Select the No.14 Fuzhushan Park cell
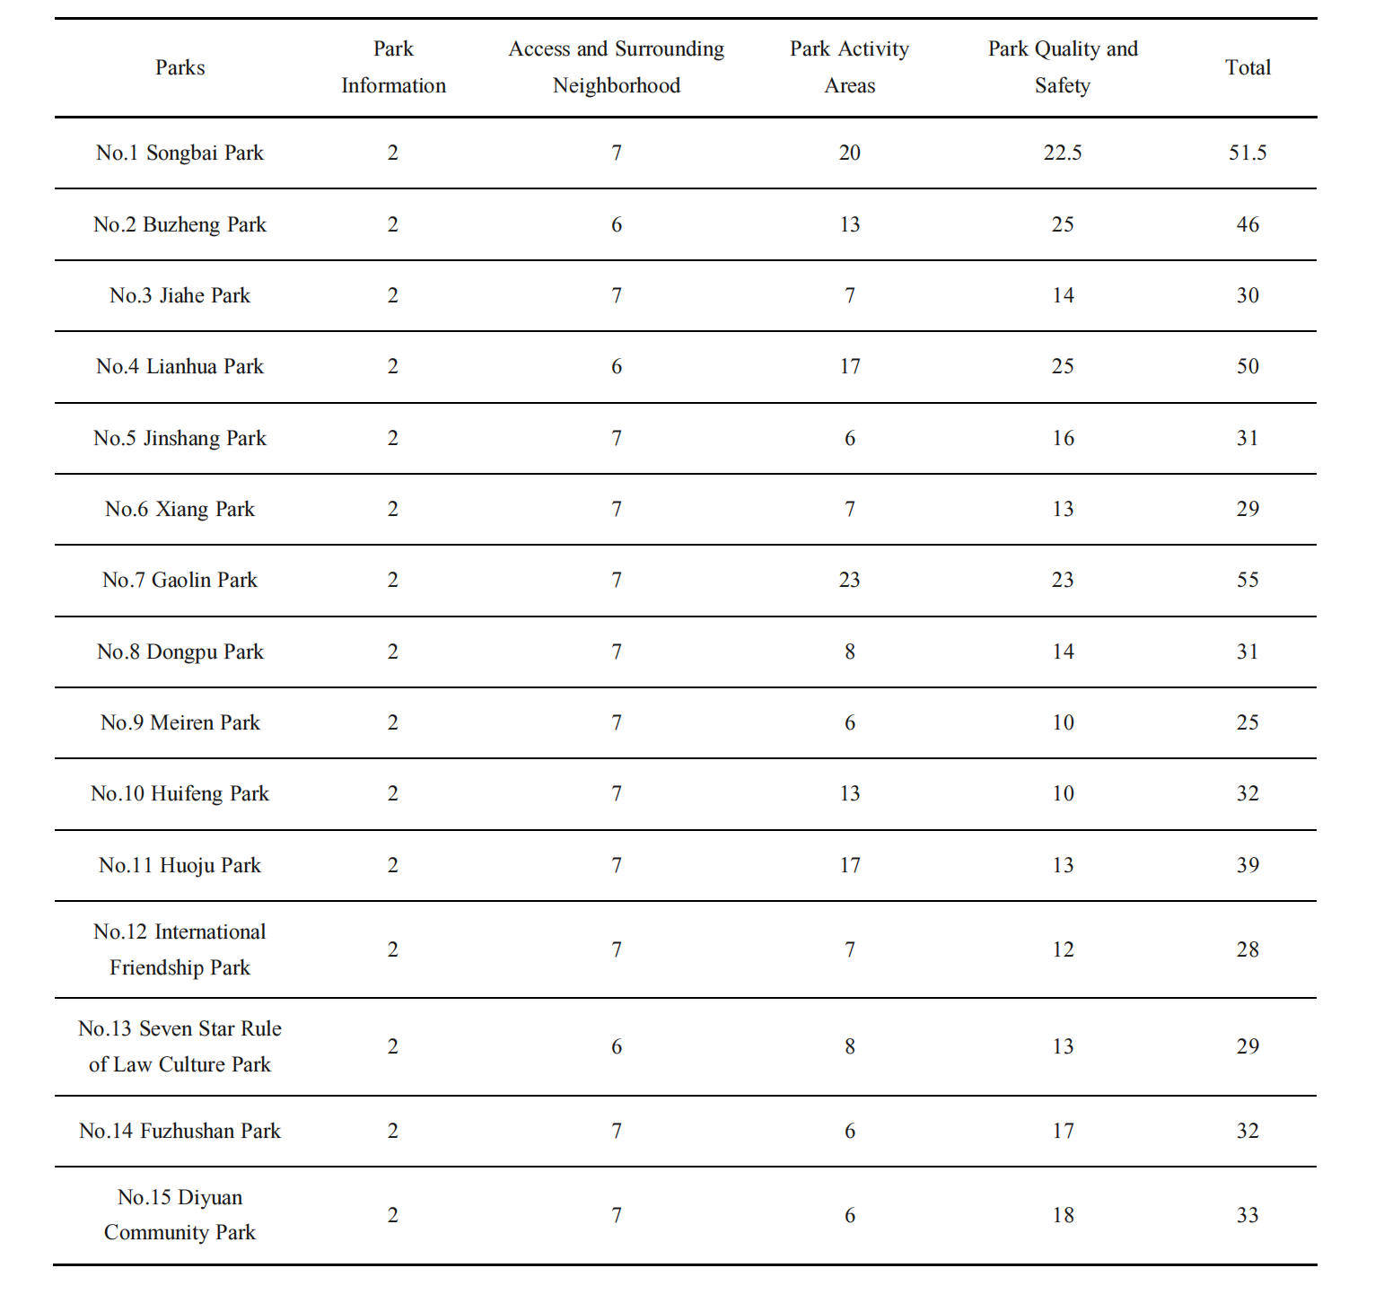The height and width of the screenshot is (1303, 1375). click(x=180, y=1131)
